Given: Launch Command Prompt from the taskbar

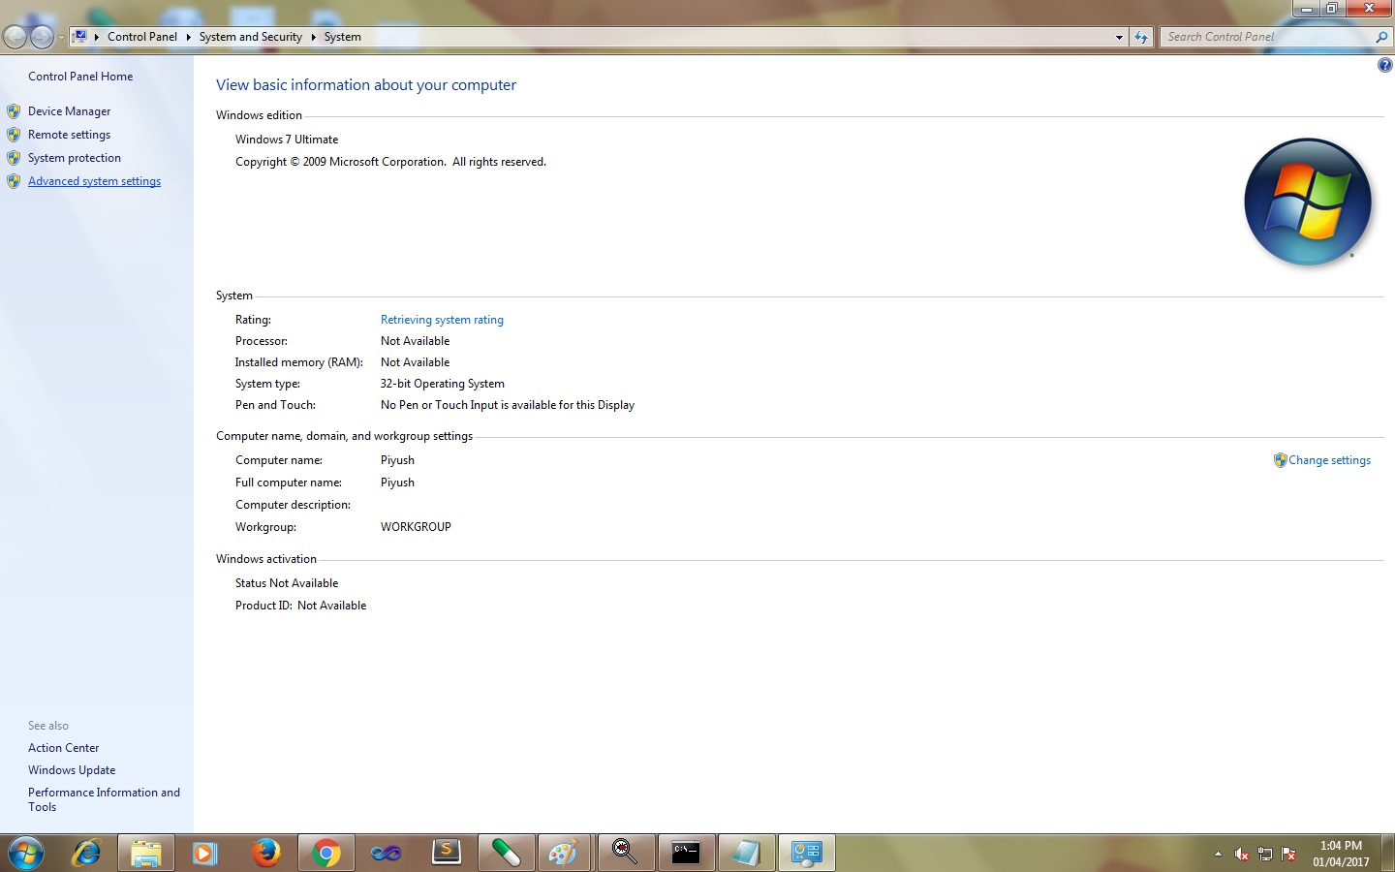Looking at the screenshot, I should pyautogui.click(x=686, y=854).
